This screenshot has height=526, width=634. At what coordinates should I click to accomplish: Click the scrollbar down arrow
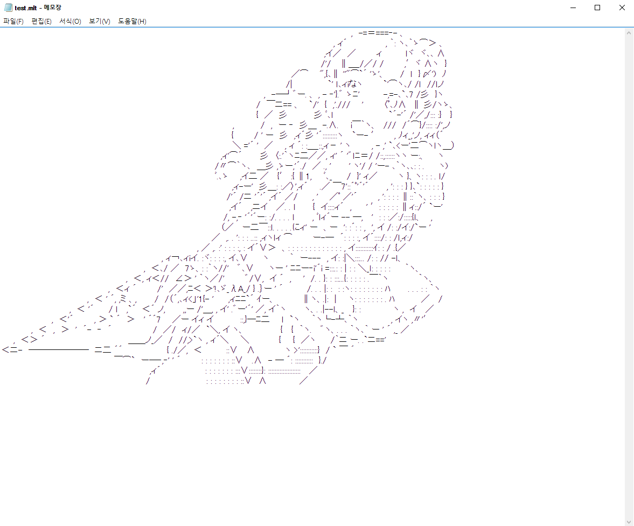(629, 521)
